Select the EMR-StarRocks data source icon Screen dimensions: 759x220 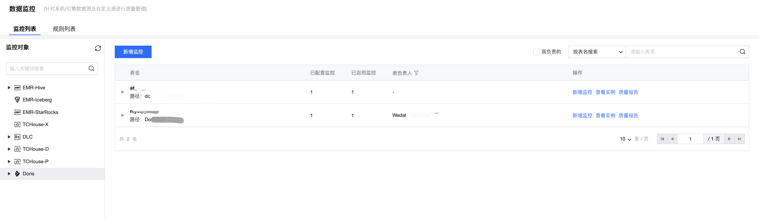[17, 112]
